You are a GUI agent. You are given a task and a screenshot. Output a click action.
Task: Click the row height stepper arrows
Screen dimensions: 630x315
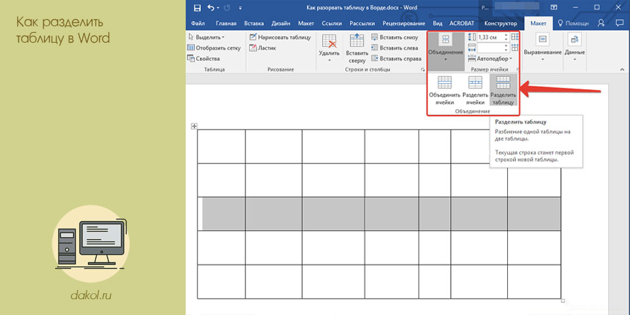[506, 37]
